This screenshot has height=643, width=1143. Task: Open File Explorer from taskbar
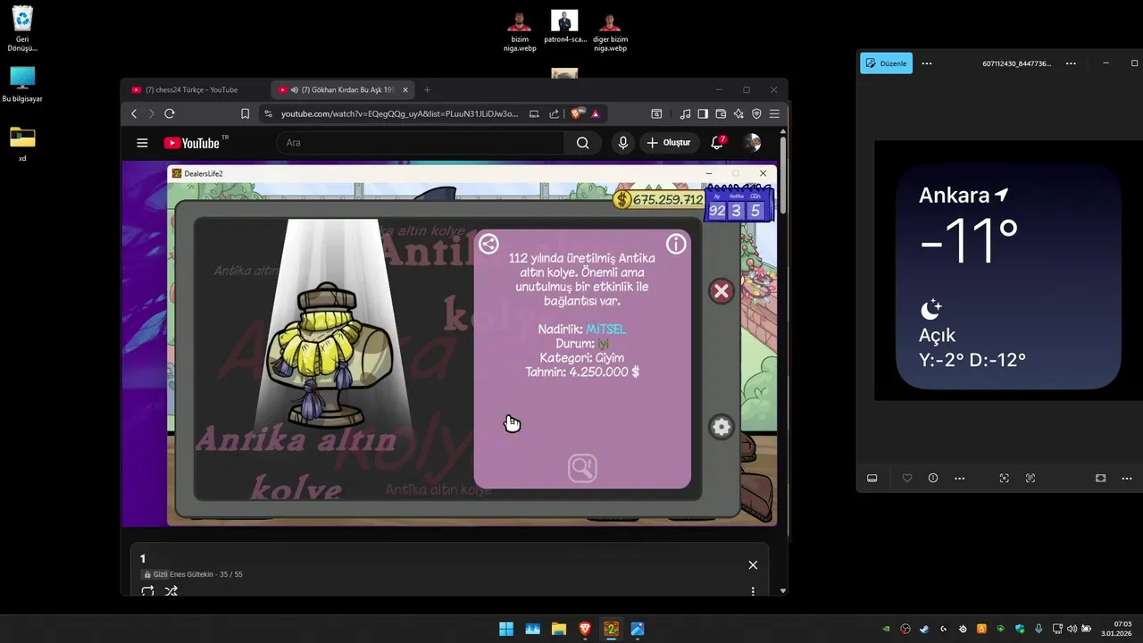[558, 629]
